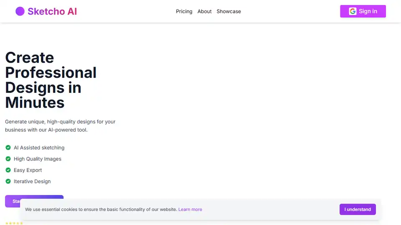401x225 pixels.
Task: Open the Pricing page from navigation
Action: click(x=184, y=11)
